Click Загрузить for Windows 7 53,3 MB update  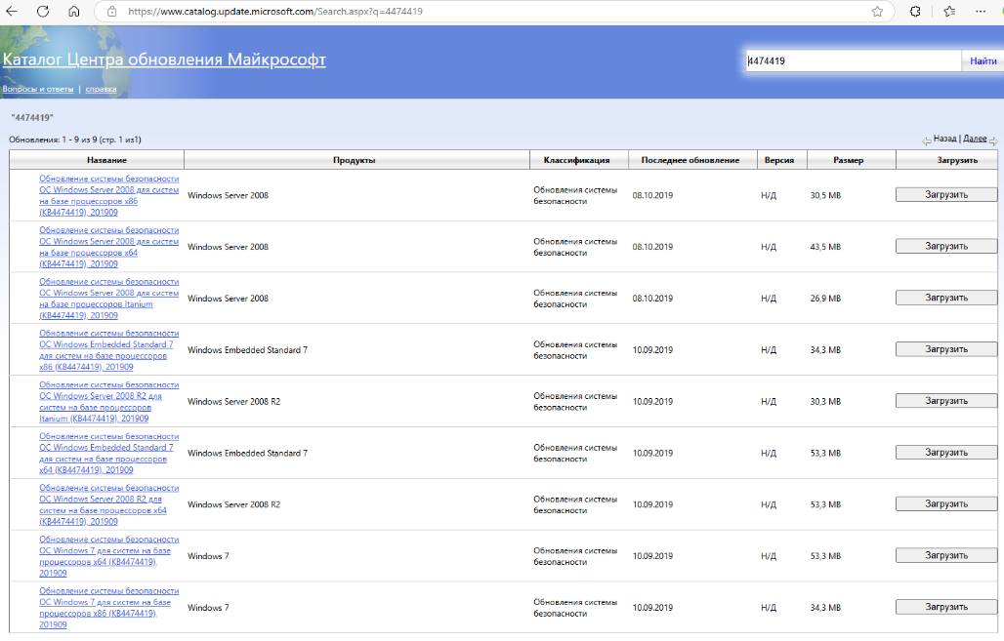coord(945,555)
